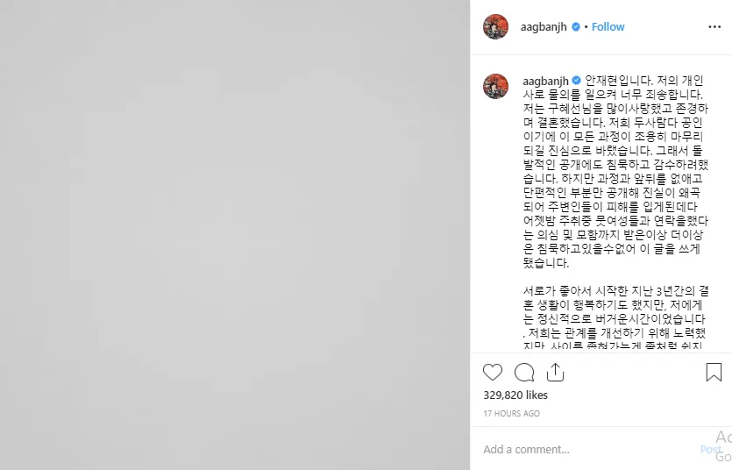732x470 pixels.
Task: Open aagbanjh profile from header username
Action: [x=544, y=26]
